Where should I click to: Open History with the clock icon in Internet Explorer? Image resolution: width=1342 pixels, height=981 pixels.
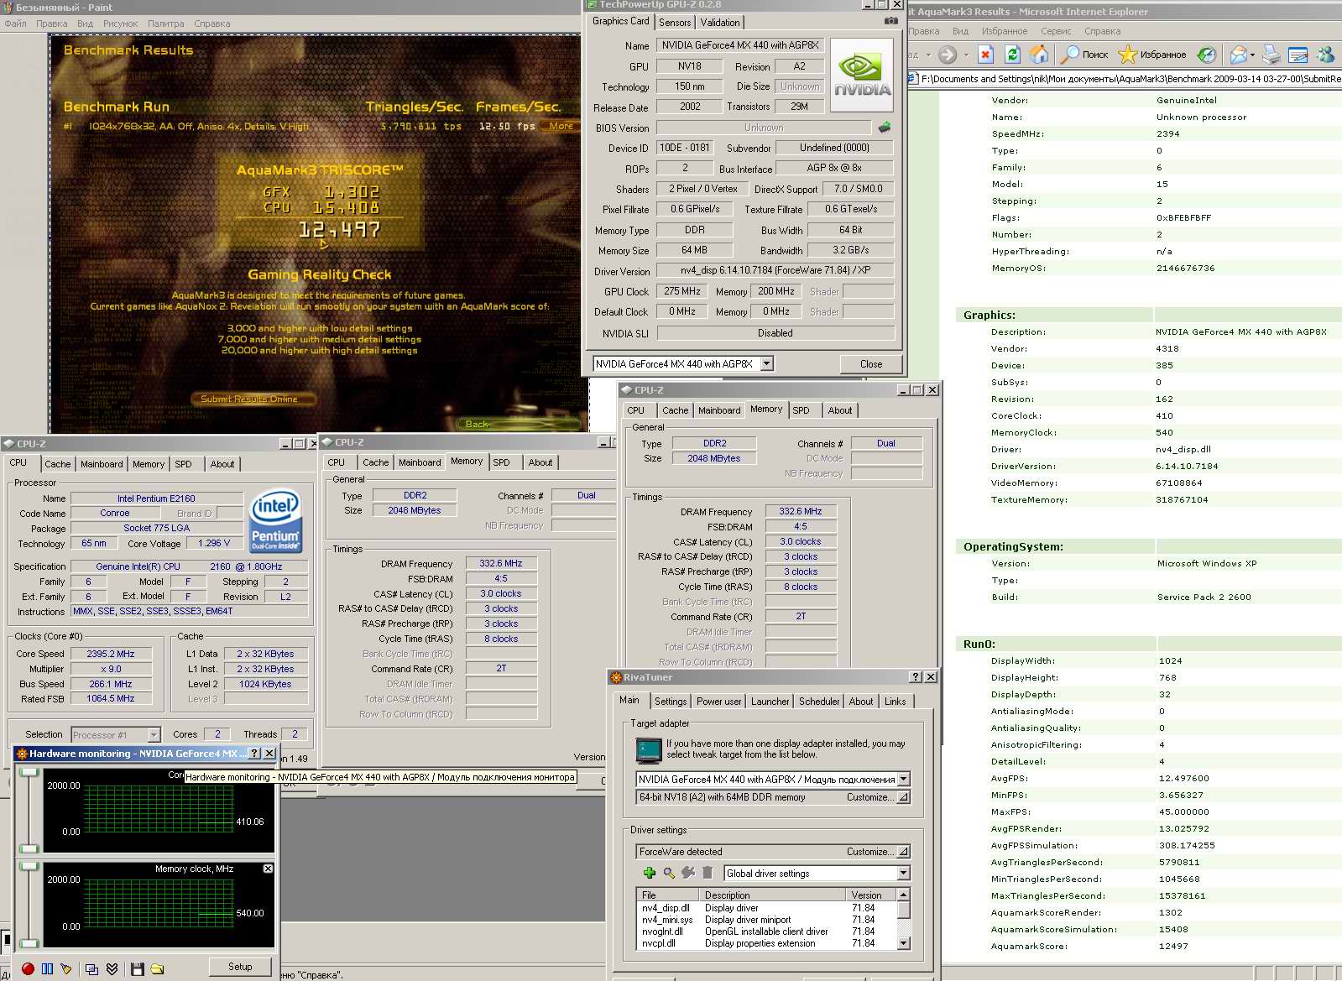click(x=1206, y=55)
